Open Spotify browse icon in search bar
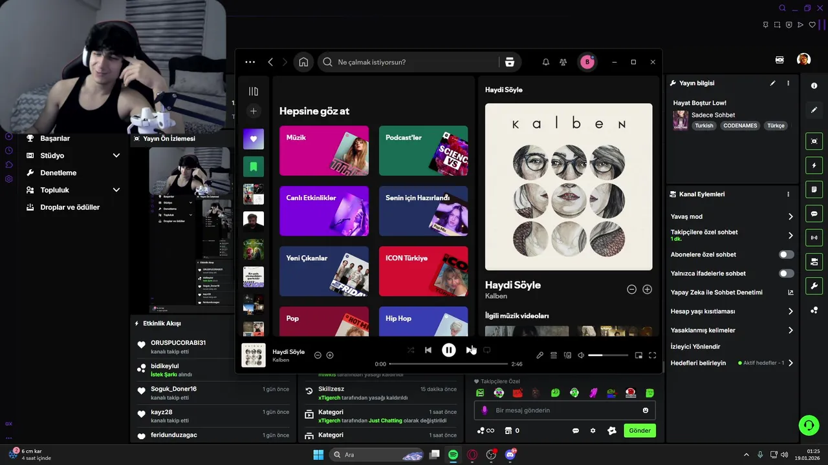 pos(510,62)
